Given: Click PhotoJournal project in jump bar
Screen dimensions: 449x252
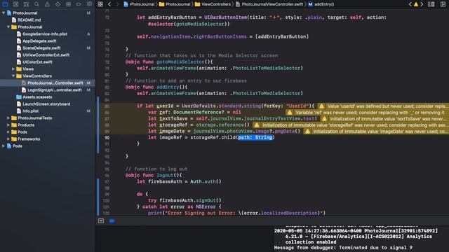Looking at the screenshot, I should pos(139,4).
